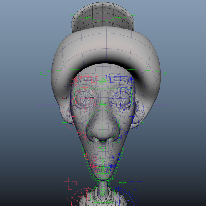Viewport: 206px width, 206px height.
Task: Select the red cross-shaped control
Action: coord(70,183)
